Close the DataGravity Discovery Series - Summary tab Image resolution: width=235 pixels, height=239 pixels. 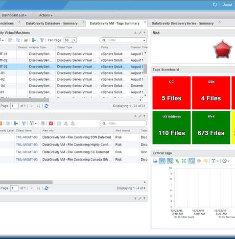(x=220, y=22)
